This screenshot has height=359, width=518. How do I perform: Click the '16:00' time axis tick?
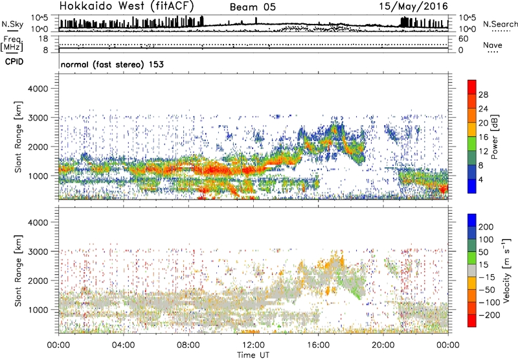[318, 345]
